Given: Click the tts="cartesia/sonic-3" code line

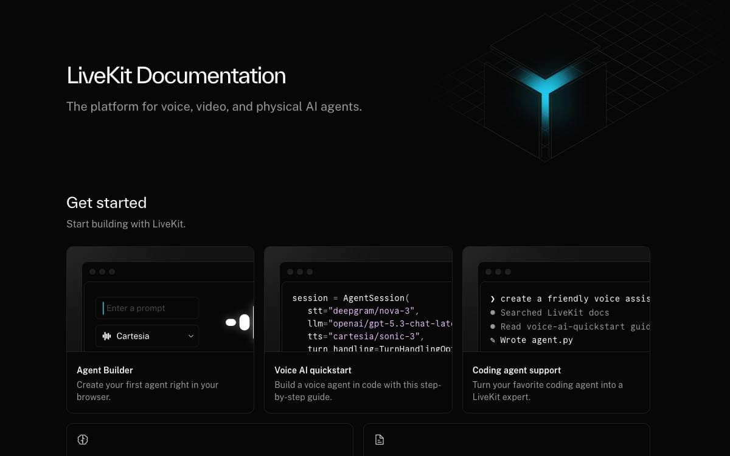Looking at the screenshot, I should coord(366,336).
